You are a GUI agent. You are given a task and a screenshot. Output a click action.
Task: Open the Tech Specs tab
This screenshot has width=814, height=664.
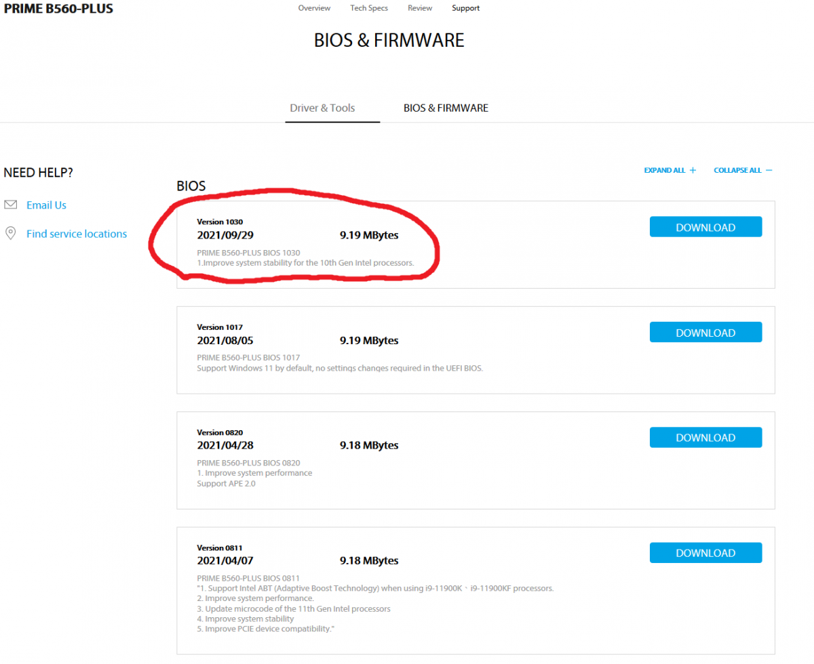369,8
